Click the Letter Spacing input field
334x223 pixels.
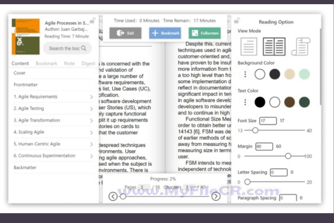279,172
